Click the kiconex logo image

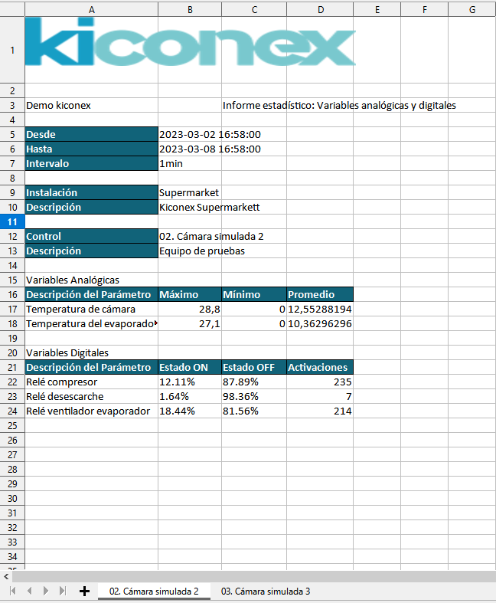click(x=190, y=43)
